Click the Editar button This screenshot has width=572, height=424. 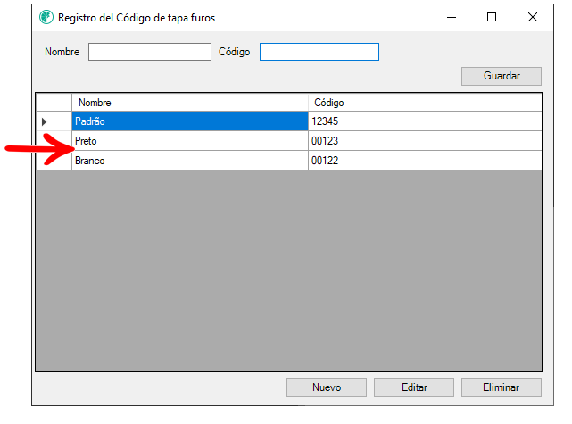pos(414,387)
